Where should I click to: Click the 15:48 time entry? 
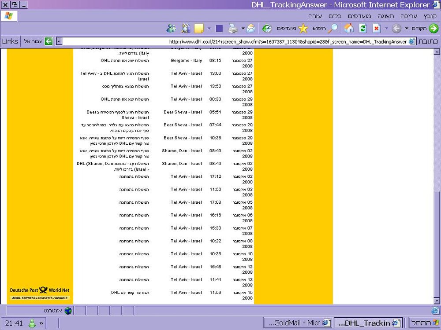(x=216, y=267)
